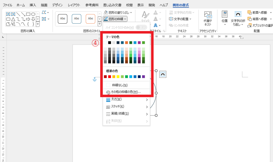Pick black in theme colors
The image size is (273, 162).
pos(110,43)
